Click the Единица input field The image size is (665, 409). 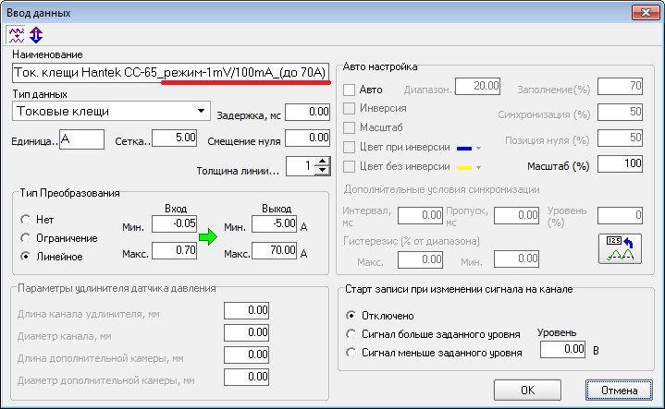pyautogui.click(x=81, y=139)
